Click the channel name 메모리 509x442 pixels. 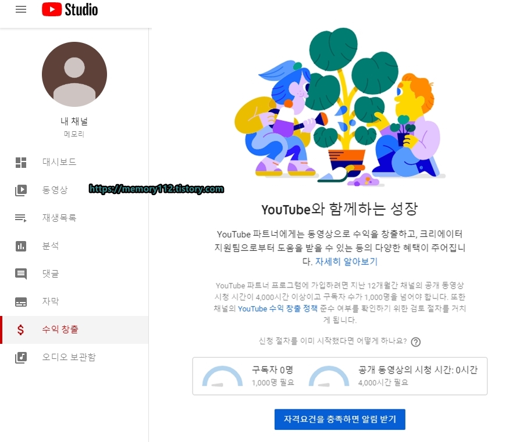pos(74,134)
